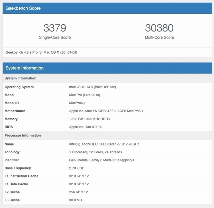Click the Single-Core Score label
The height and width of the screenshot is (208, 214).
(55, 37)
